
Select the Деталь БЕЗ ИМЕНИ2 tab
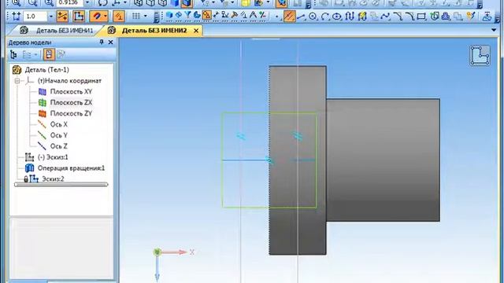tap(154, 31)
